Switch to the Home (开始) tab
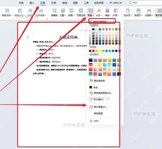 (x=21, y=3)
